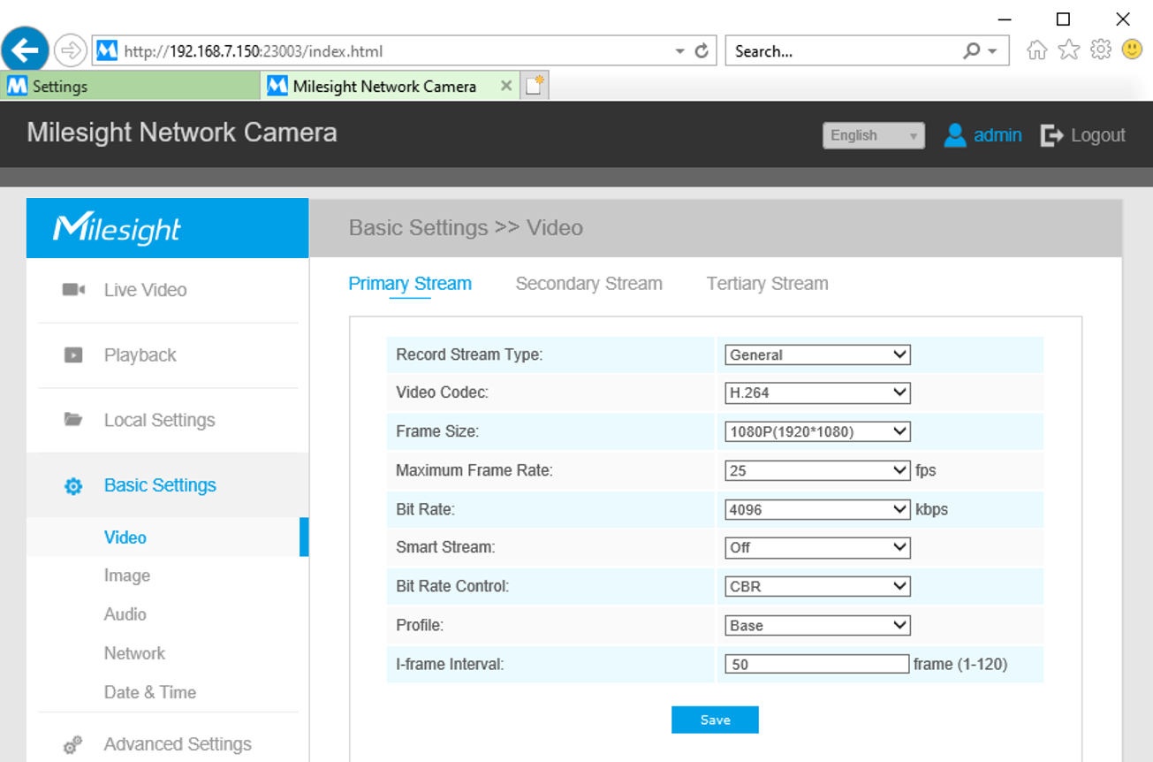The image size is (1153, 762).
Task: Click the Live Video camera icon
Action: 73,290
